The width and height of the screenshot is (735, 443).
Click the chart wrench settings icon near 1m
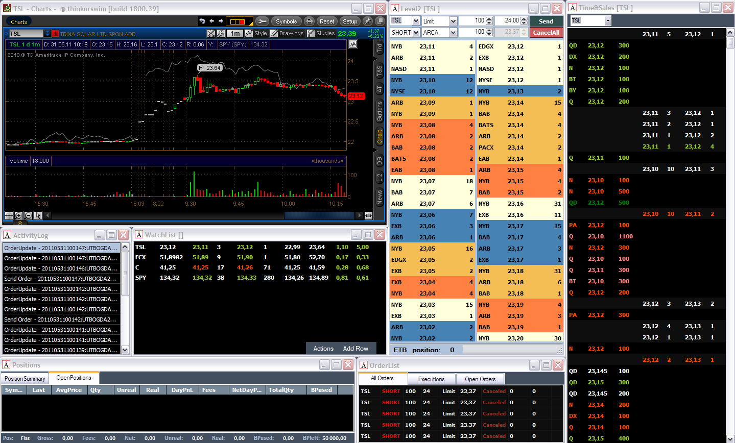pos(221,33)
